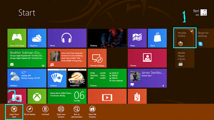Open the SkyDrive tile
The image size is (214, 120).
tap(37, 38)
